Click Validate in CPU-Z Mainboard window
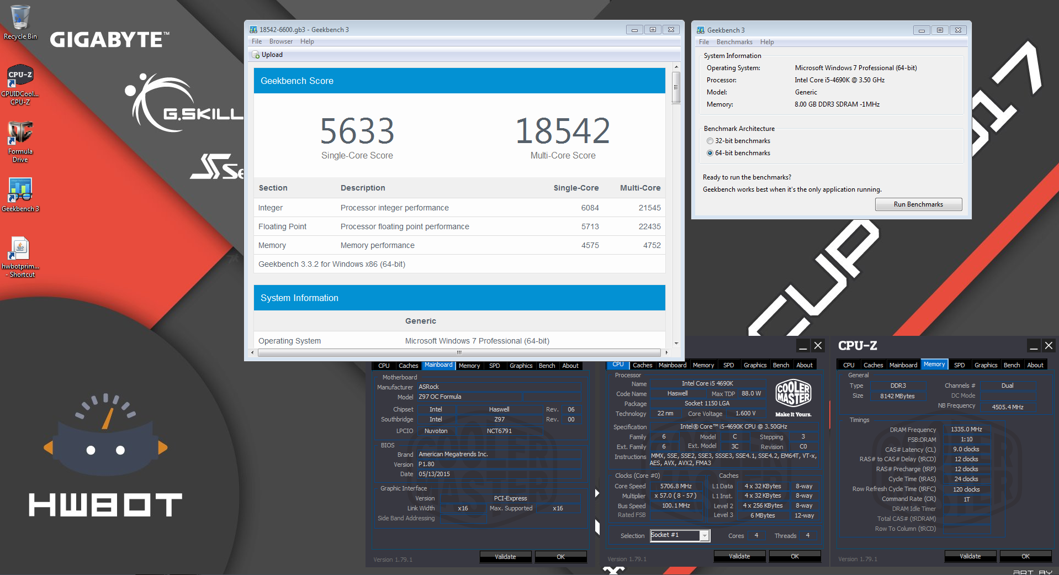Viewport: 1059px width, 575px height. (505, 557)
